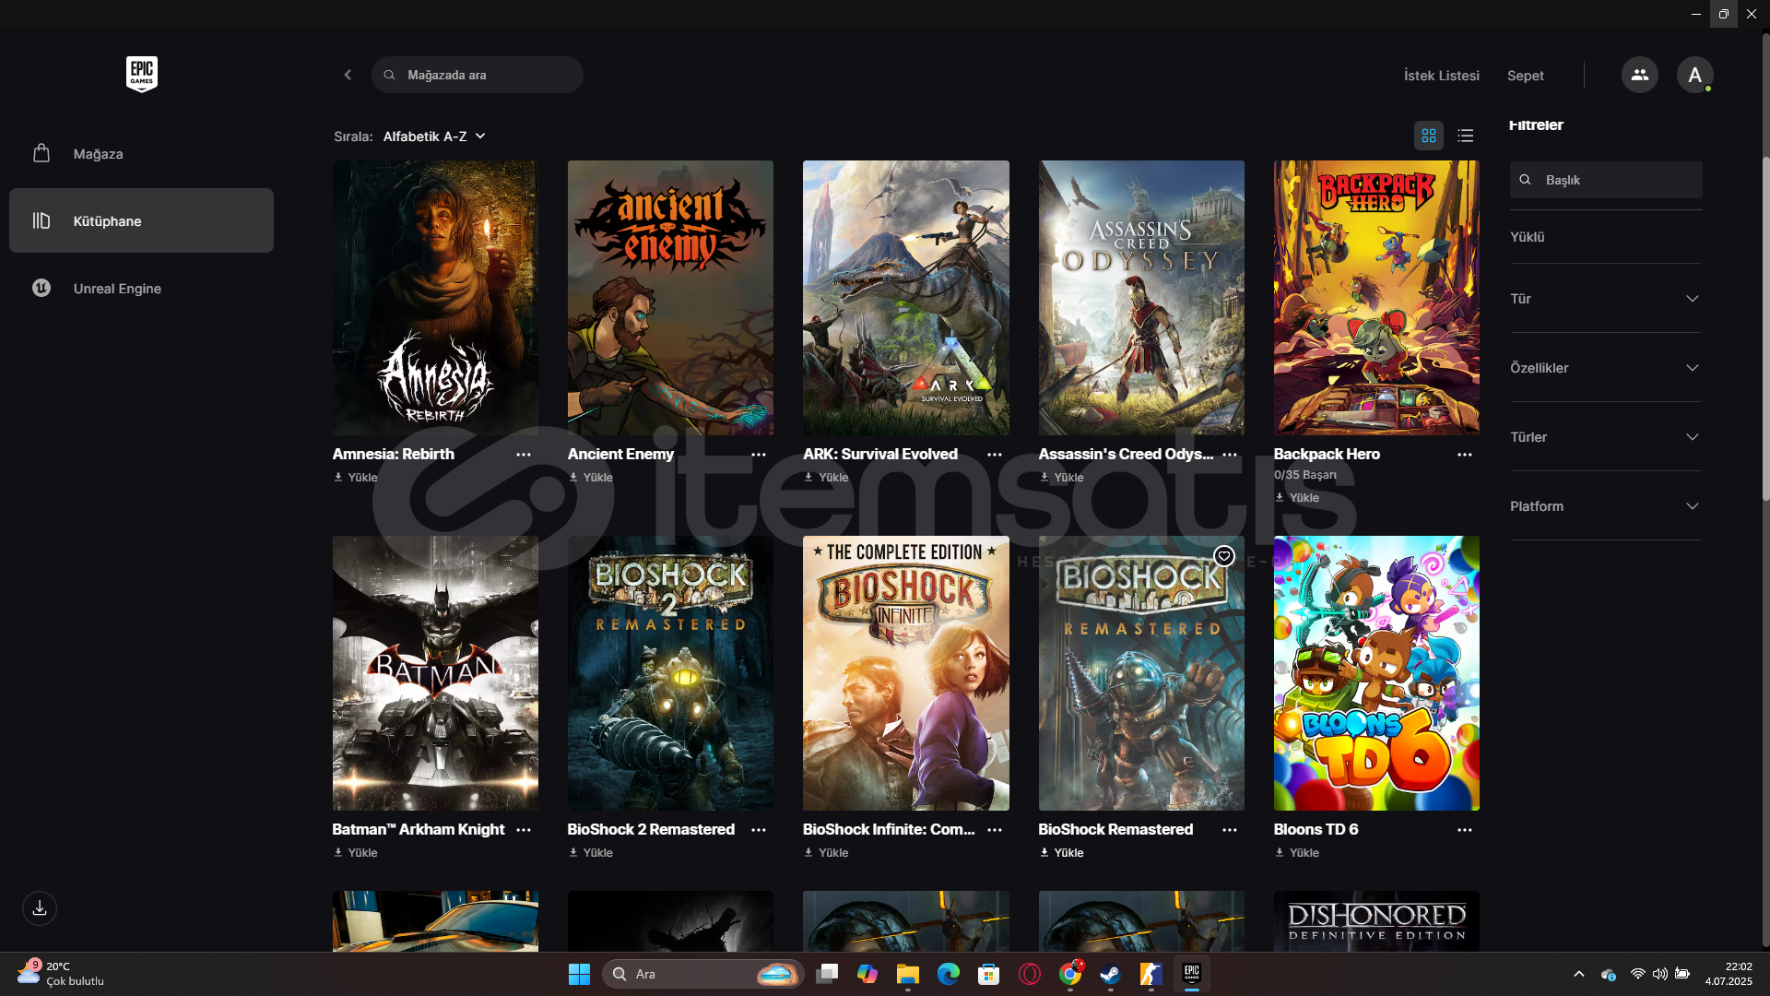The width and height of the screenshot is (1770, 996).
Task: Expand the Türler filter
Action: [1605, 437]
